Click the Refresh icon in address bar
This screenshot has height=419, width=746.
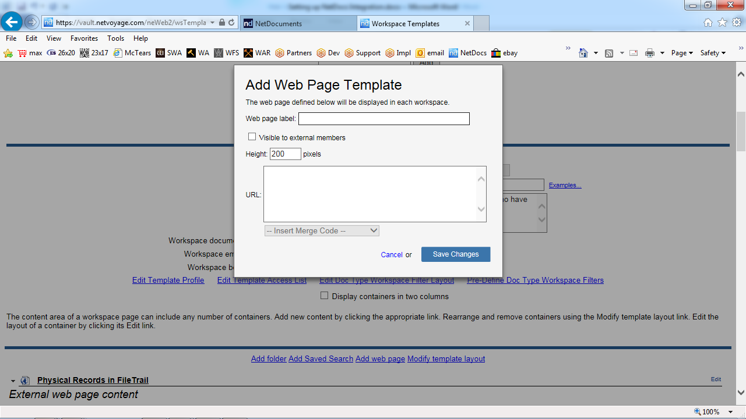[x=231, y=23]
